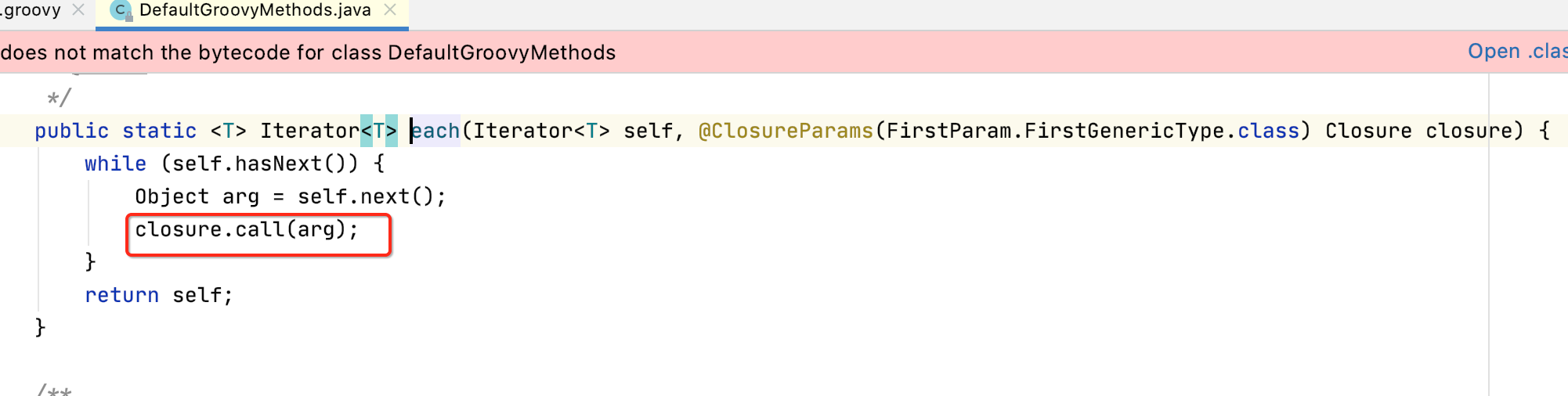Switch to the .groovy tab
Viewport: 1568px width, 396px height.
point(31,10)
